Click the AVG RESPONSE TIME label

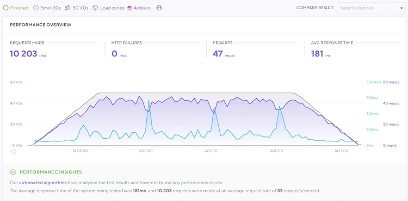point(332,43)
